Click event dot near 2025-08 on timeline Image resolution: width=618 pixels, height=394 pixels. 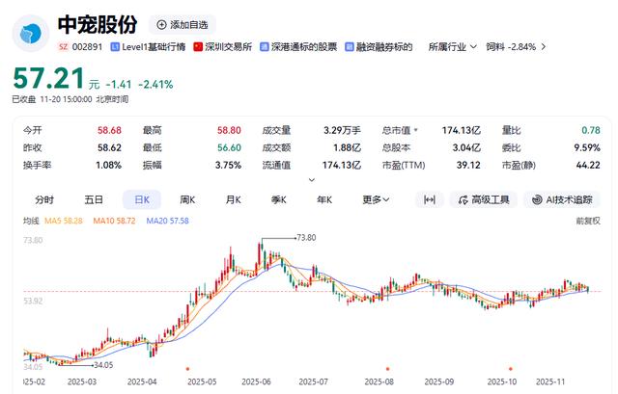coord(388,369)
